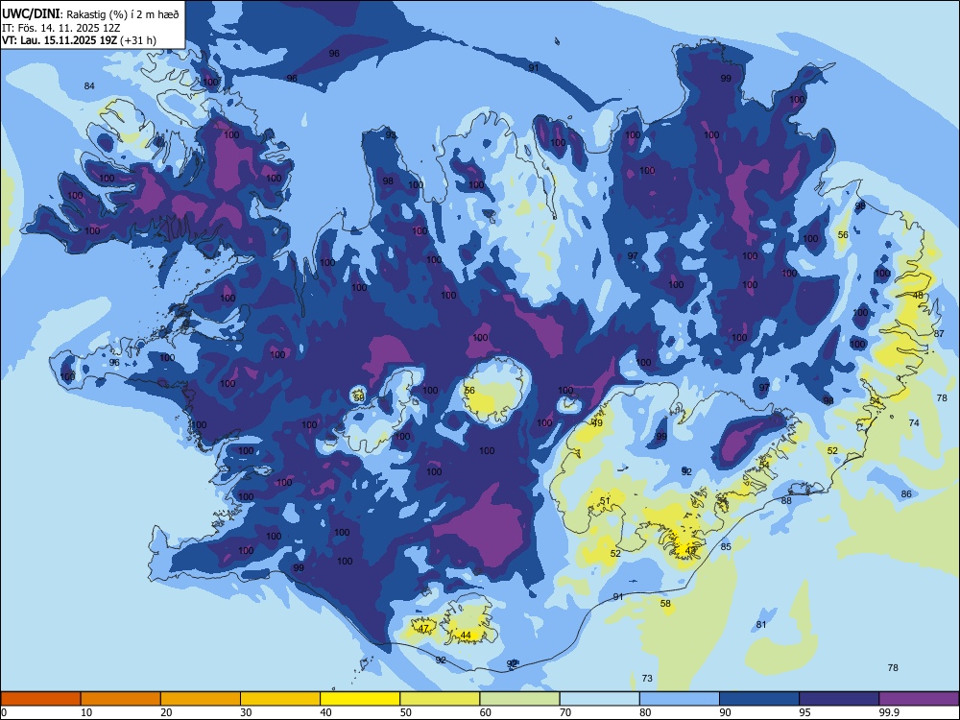This screenshot has width=960, height=720.
Task: Click the '51' humidity value on map
Action: tap(605, 500)
